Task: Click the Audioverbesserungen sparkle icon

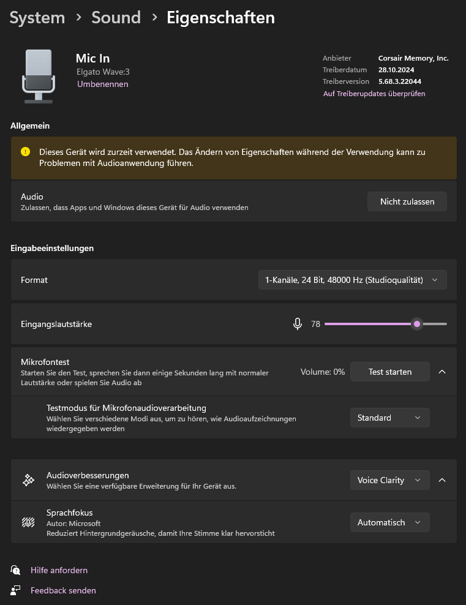Action: click(28, 480)
